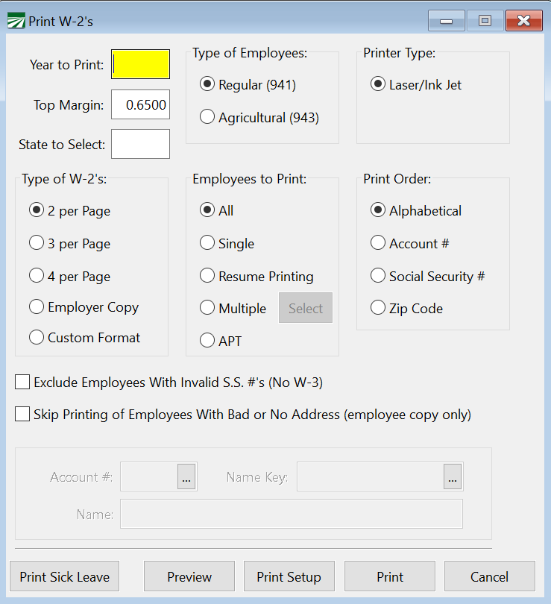Select the Agricultural (943) employee type

(207, 118)
